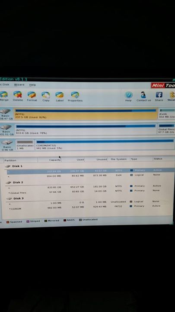Select the Disk 1 header row

pyautogui.click(x=89, y=166)
